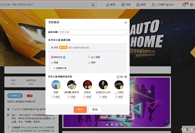Click the Lv38 level badge
The width and height of the screenshot is (195, 133).
[x=30, y=96]
